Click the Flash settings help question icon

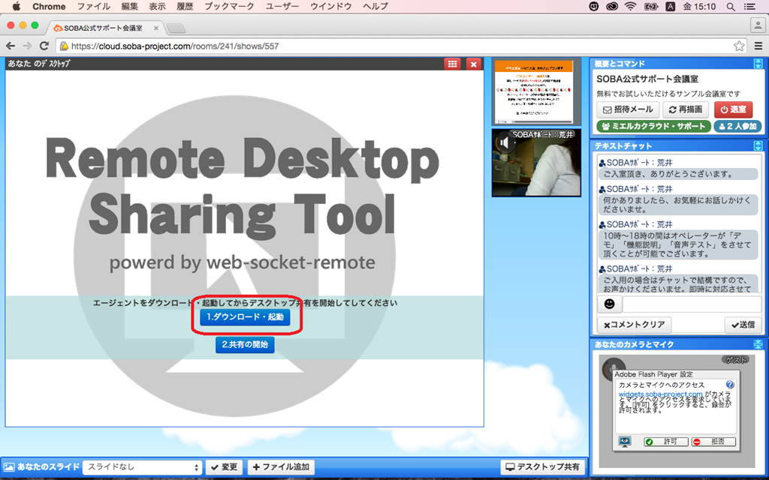pos(730,385)
